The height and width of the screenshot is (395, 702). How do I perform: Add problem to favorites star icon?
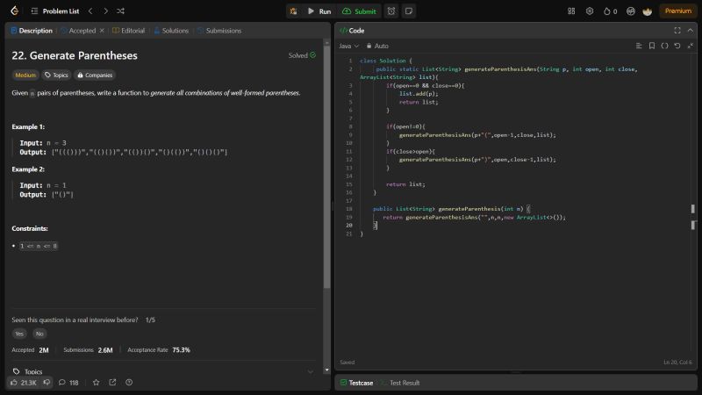(97, 383)
